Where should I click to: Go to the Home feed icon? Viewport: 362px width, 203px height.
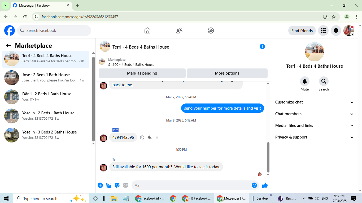147,31
